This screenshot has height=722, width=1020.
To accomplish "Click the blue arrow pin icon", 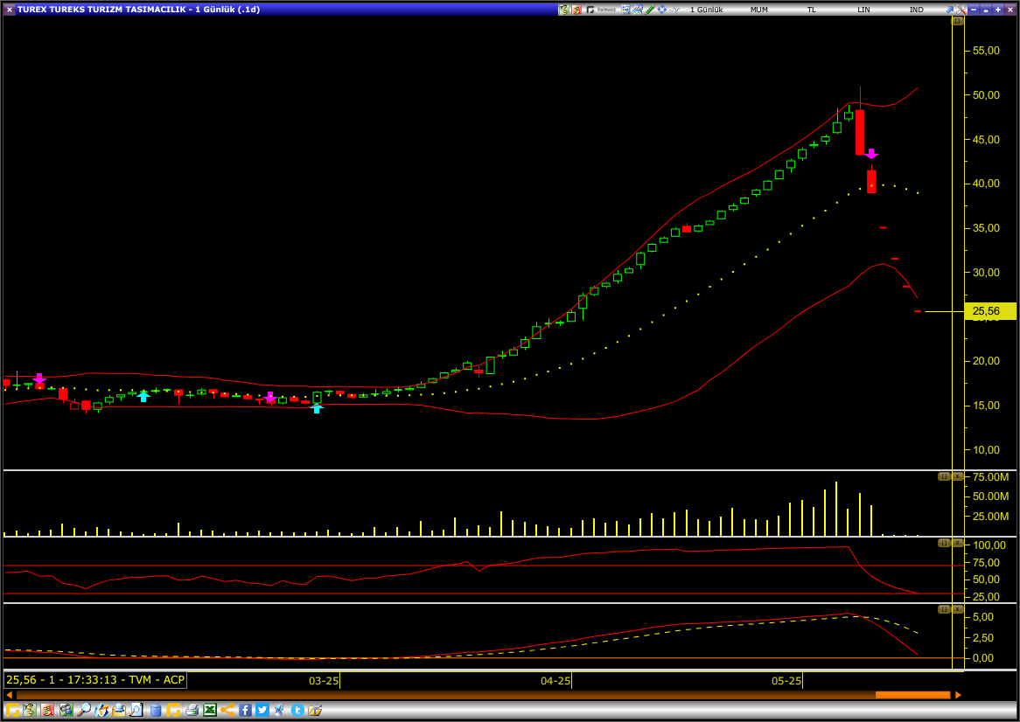I will 950,10.
